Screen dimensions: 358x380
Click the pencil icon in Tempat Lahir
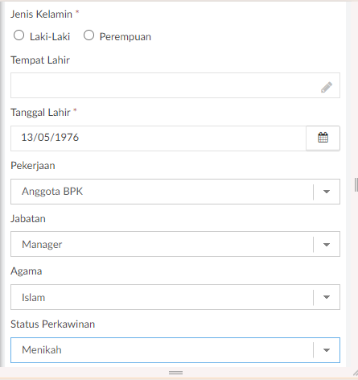click(x=327, y=87)
